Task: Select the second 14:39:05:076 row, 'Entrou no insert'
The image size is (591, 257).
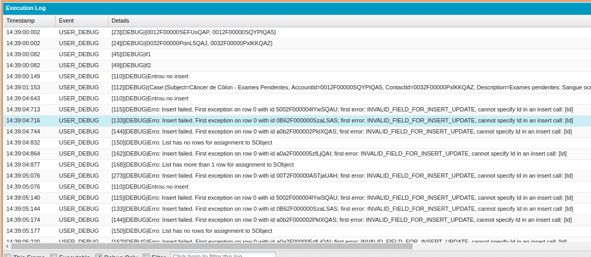Action: (x=297, y=187)
